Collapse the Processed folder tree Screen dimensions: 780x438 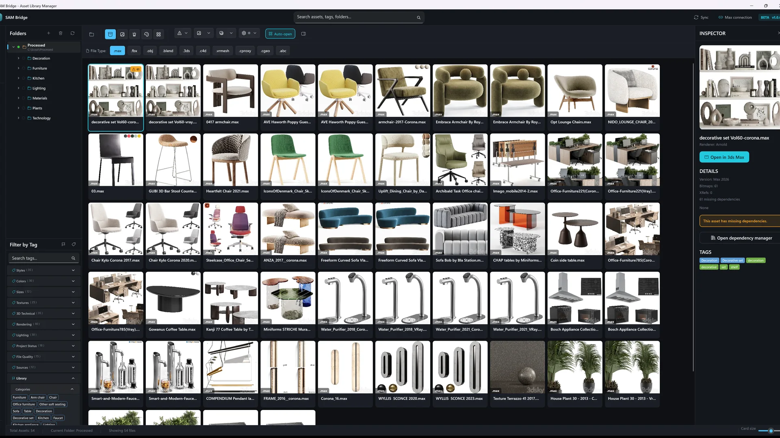[13, 47]
